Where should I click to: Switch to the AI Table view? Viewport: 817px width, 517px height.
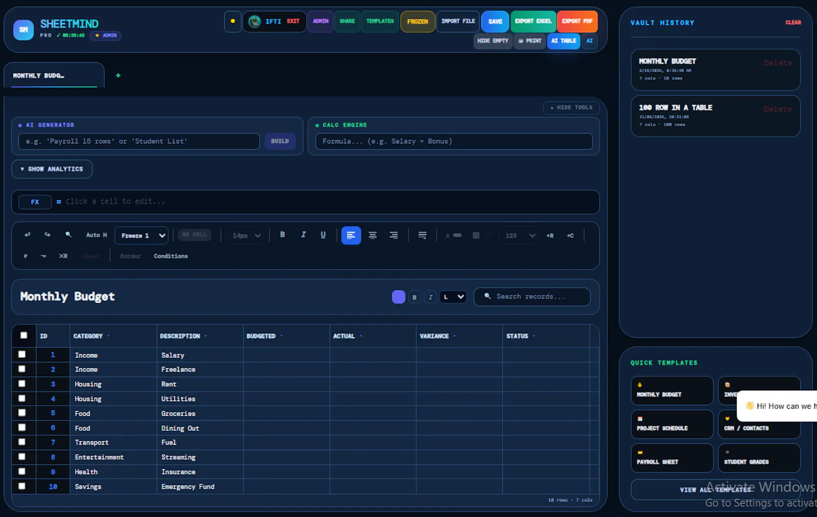coord(564,41)
